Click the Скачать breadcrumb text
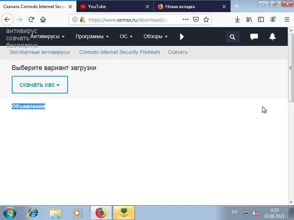 click(x=178, y=52)
